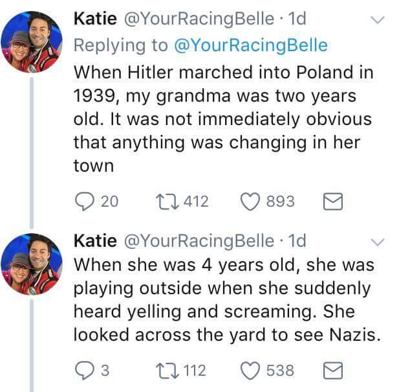Reply to the Hitler marched into Poland tweet

click(84, 202)
